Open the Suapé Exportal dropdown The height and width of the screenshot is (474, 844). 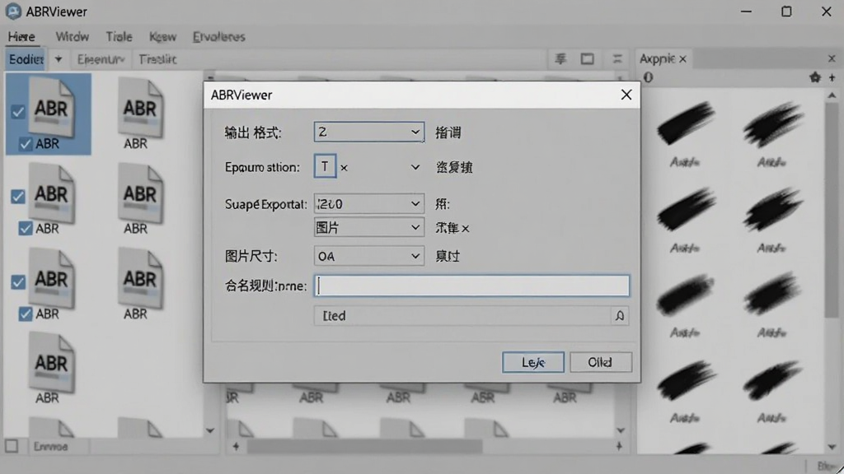(368, 204)
